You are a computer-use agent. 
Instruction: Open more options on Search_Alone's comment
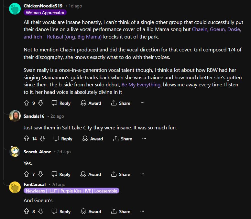[142, 174]
